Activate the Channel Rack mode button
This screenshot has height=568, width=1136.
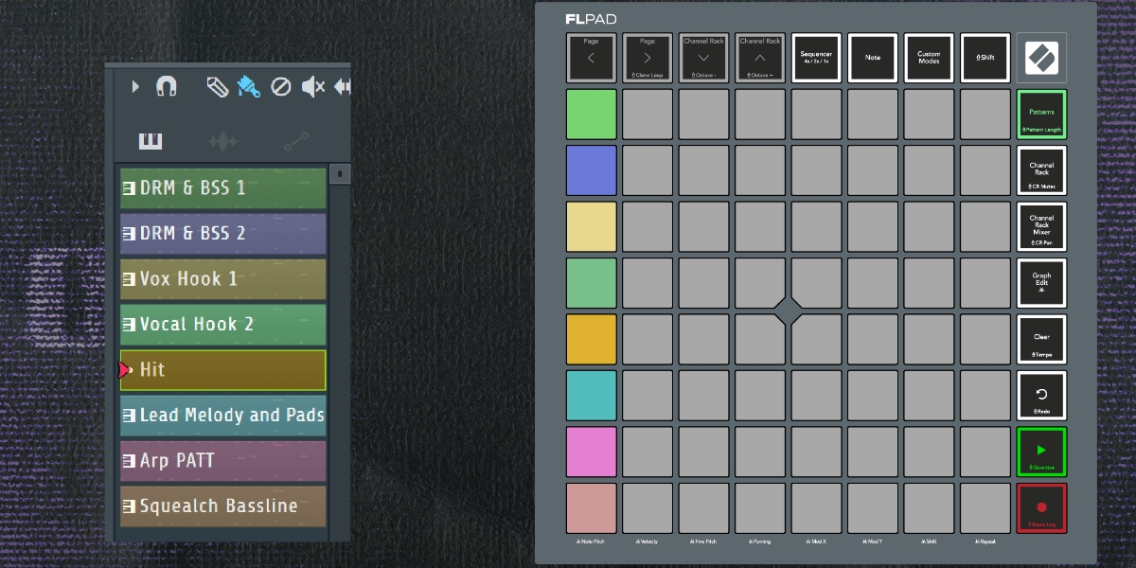(x=1041, y=170)
